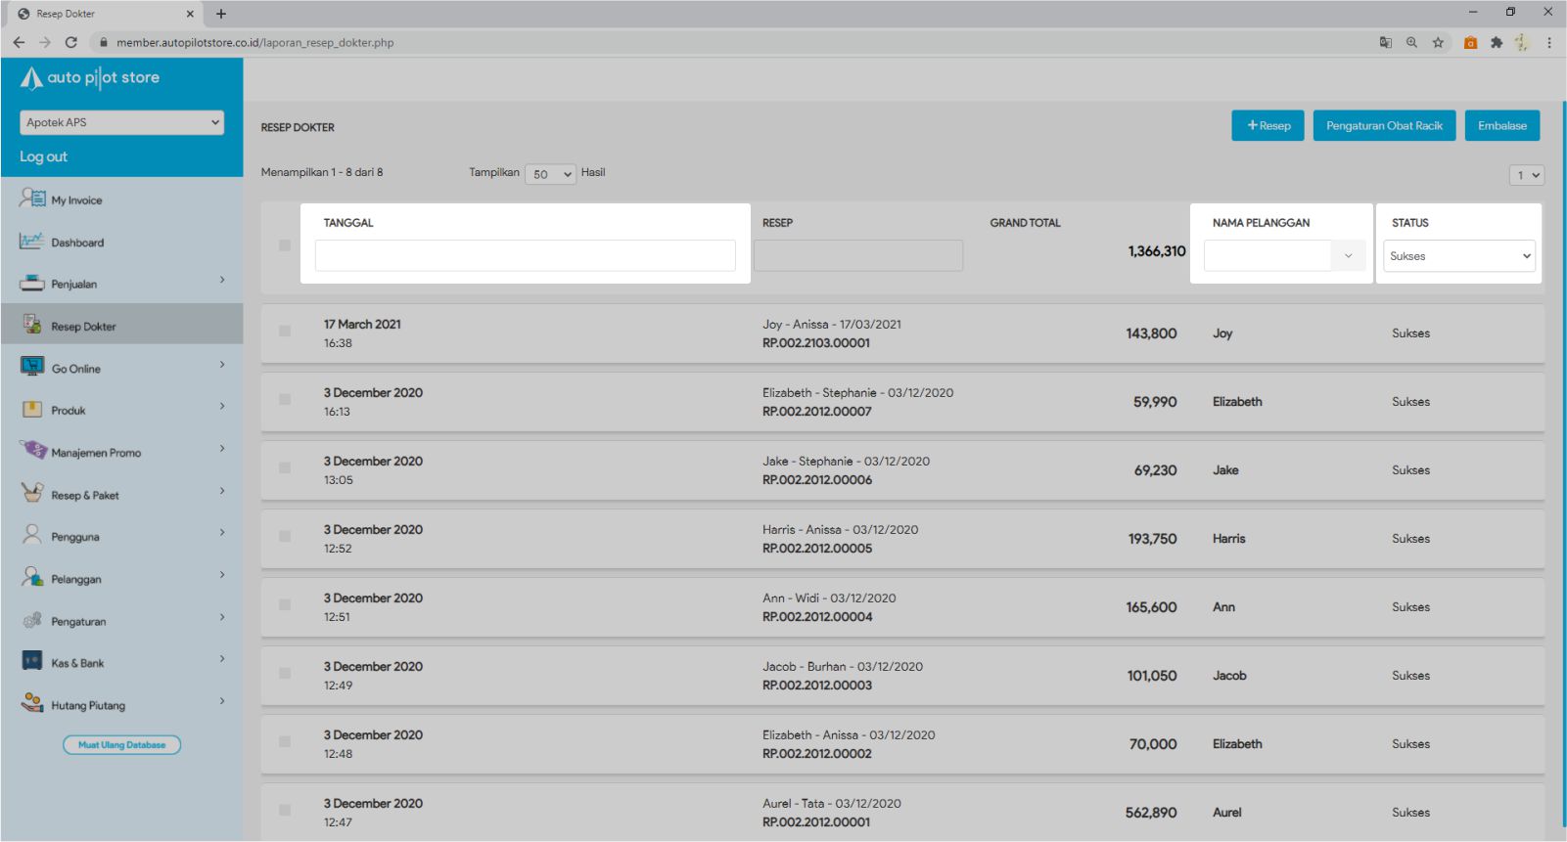Tick the select-all checkbox in header row

point(285,245)
